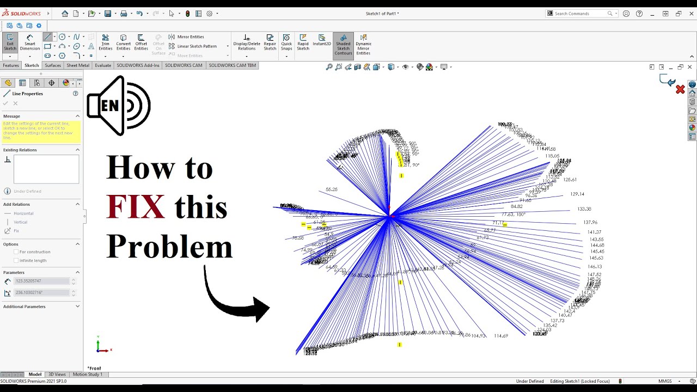Screen dimensions: 697x392
Task: Collapse the Message section
Action: click(x=77, y=116)
